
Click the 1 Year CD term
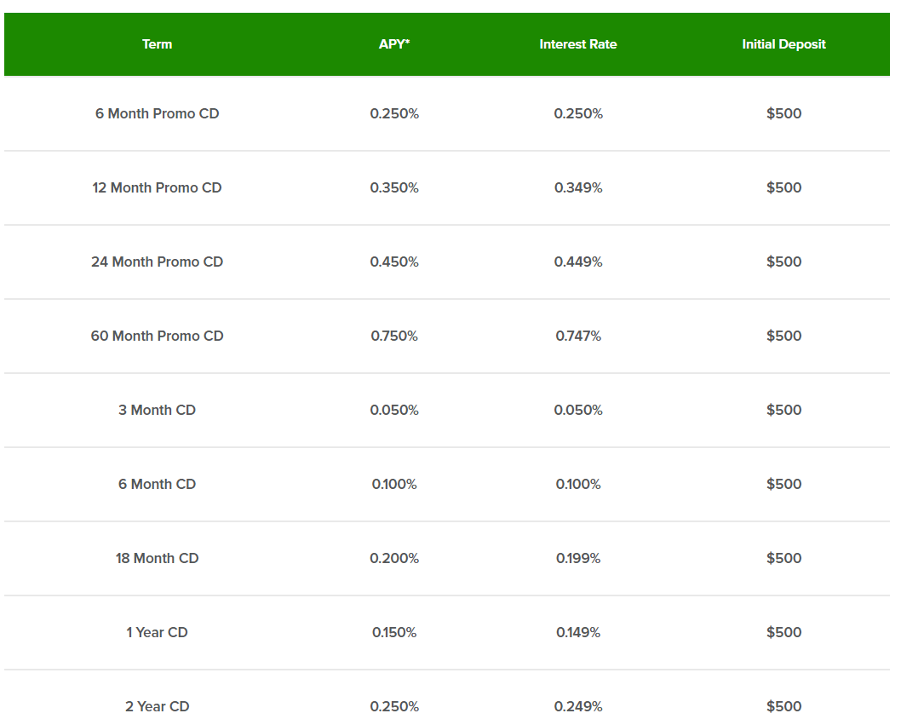tap(157, 632)
